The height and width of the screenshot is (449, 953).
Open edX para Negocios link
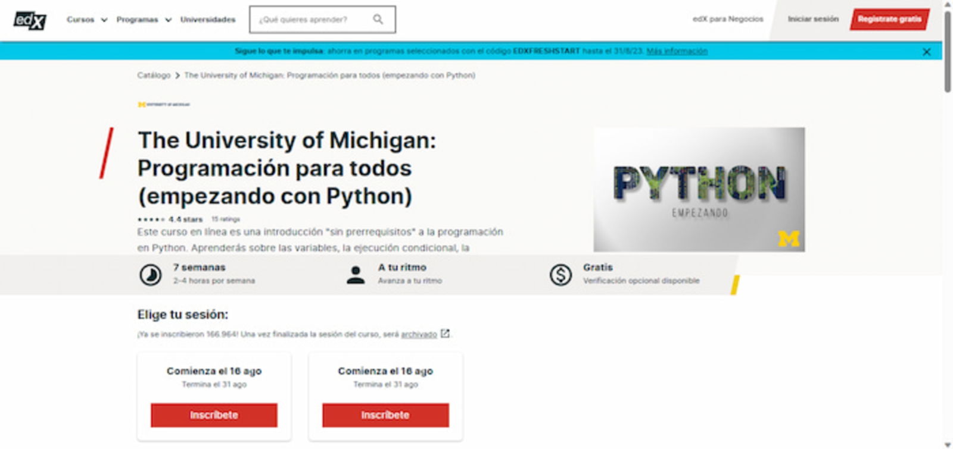click(728, 19)
